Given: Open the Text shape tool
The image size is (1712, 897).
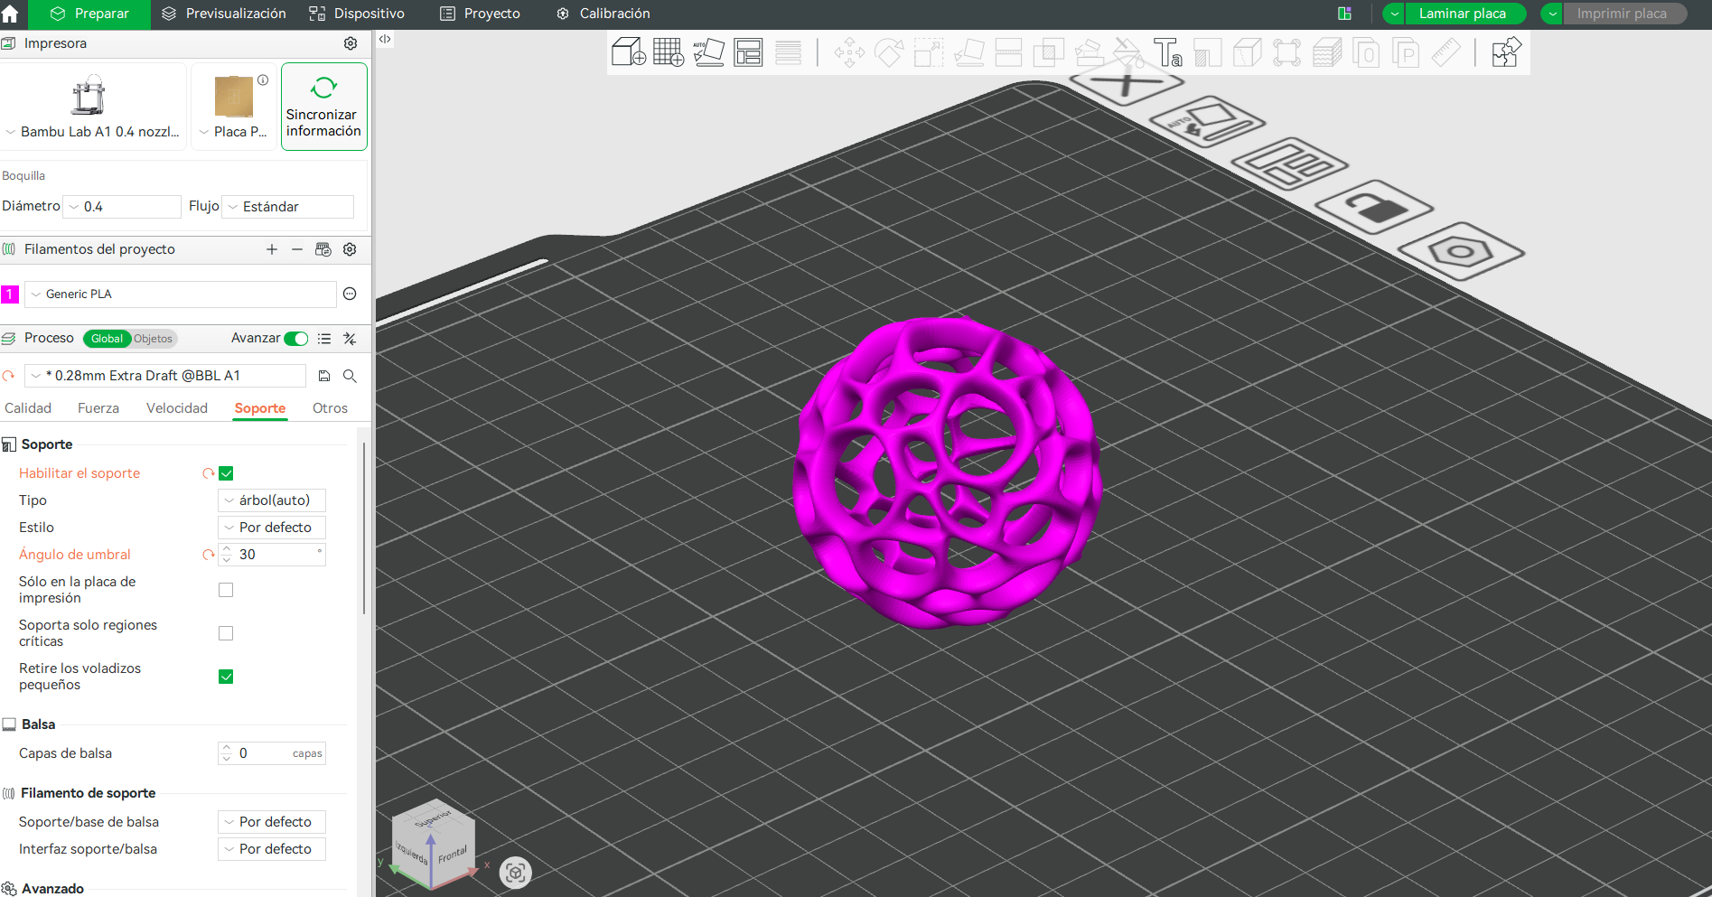Looking at the screenshot, I should tap(1167, 52).
